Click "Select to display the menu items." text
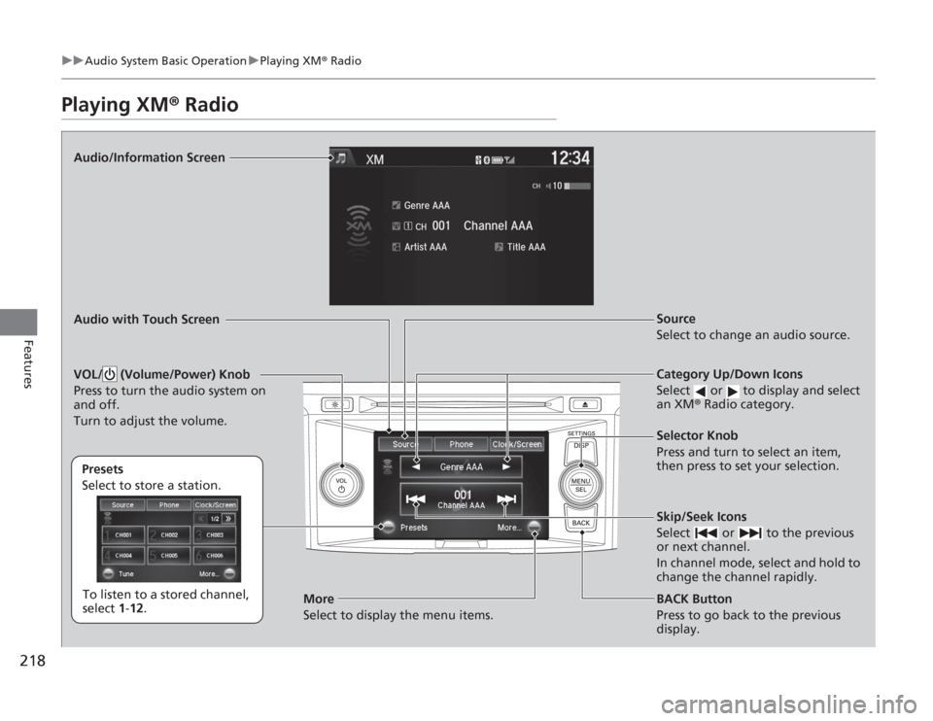The height and width of the screenshot is (721, 933). [398, 615]
